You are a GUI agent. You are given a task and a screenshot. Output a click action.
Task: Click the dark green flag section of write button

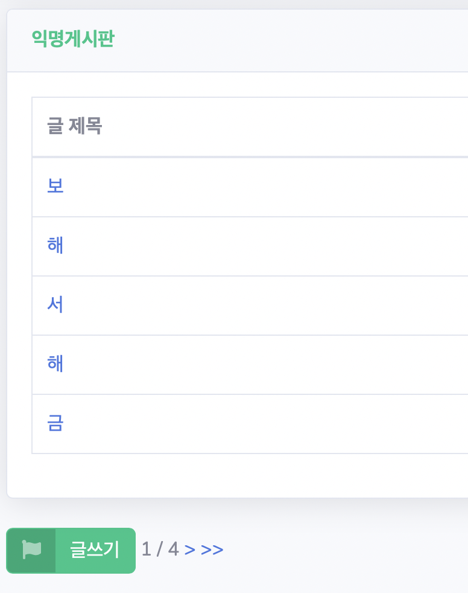point(31,551)
